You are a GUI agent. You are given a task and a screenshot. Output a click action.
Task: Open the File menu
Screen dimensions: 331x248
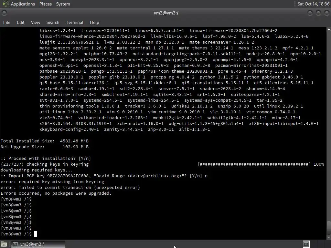[x=6, y=22]
